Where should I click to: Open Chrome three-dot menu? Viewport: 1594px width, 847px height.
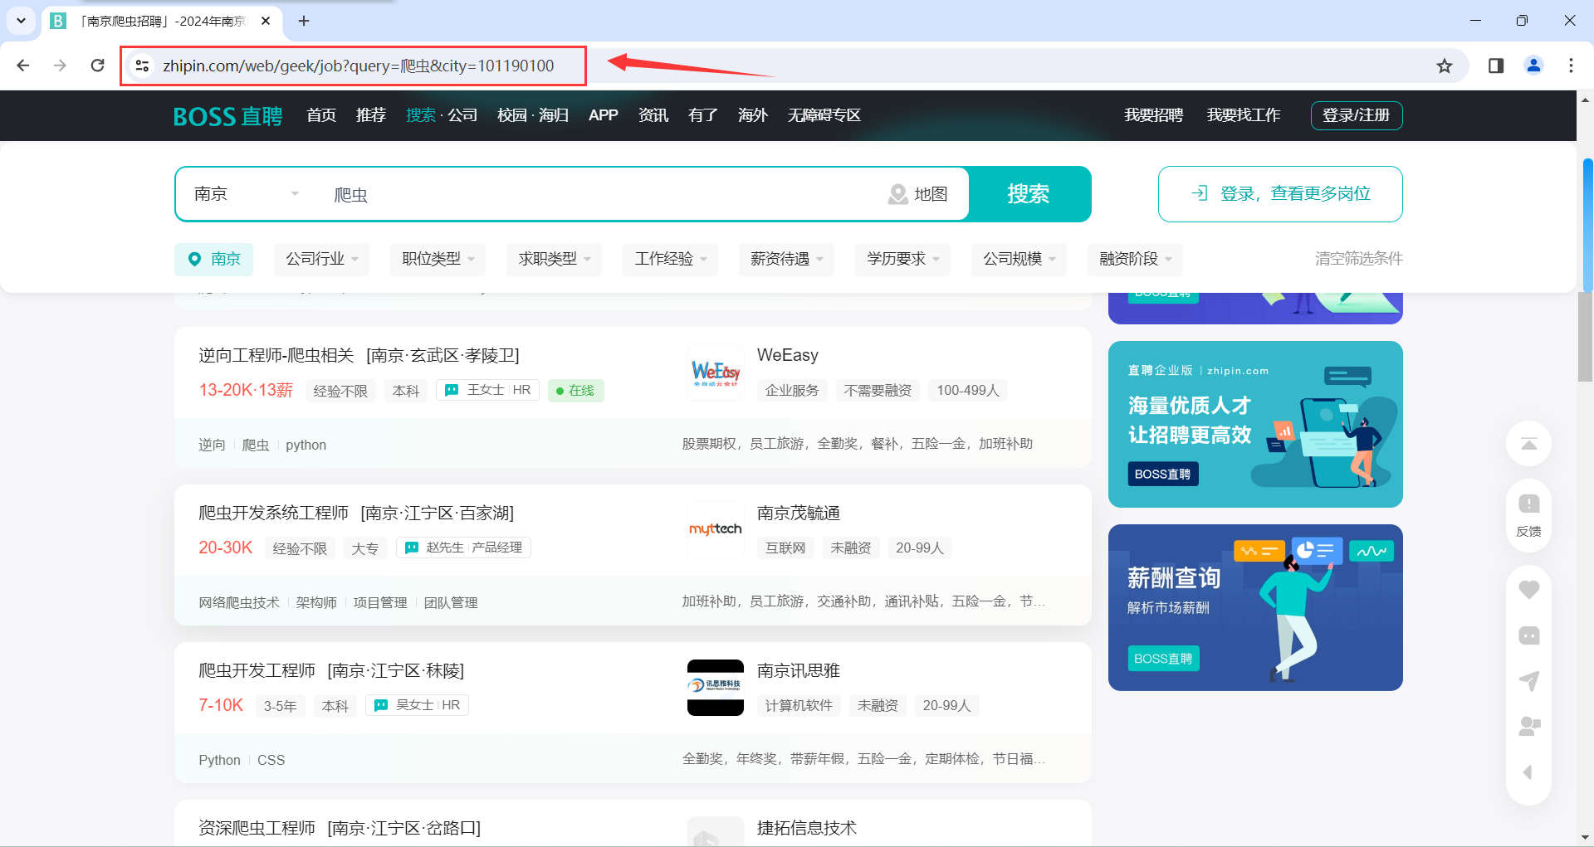(x=1571, y=66)
